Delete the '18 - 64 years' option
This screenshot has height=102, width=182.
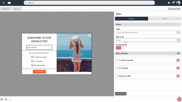[178, 68]
